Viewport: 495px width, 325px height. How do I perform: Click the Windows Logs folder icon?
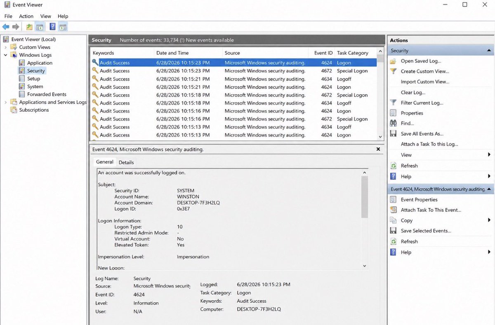click(x=14, y=55)
